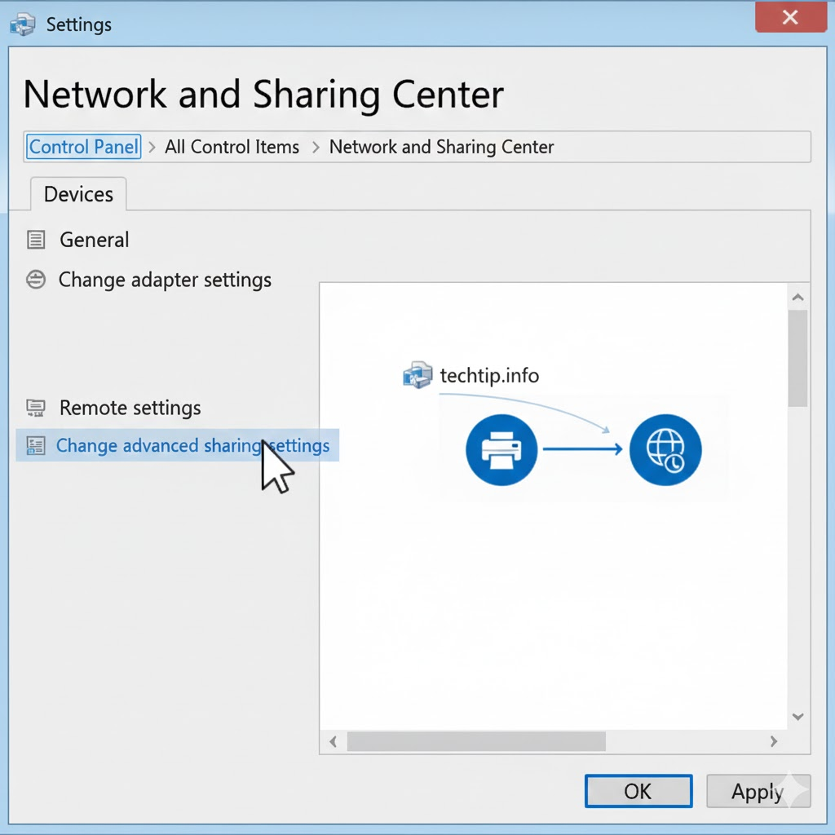Click the horizontal scrollbar right arrow
Image resolution: width=835 pixels, height=835 pixels.
point(774,741)
